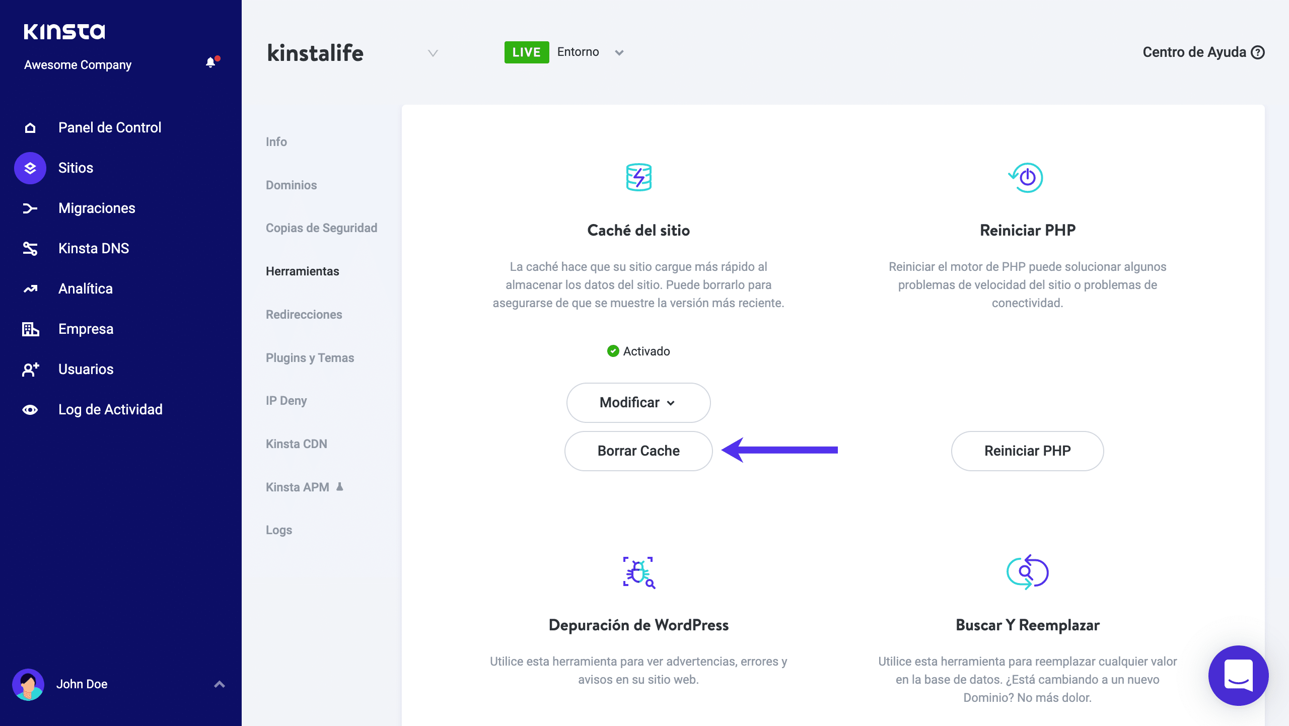Click the Kinsta DNS icon
This screenshot has width=1289, height=726.
(30, 248)
